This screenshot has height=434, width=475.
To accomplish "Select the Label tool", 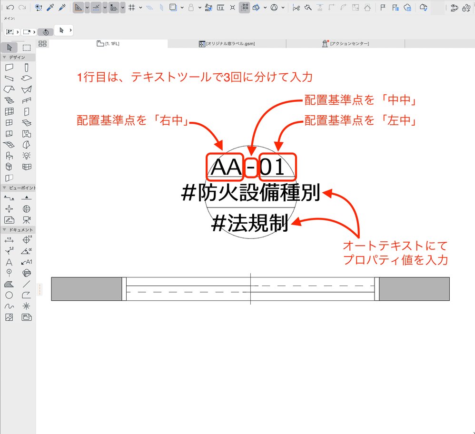I will 27,262.
